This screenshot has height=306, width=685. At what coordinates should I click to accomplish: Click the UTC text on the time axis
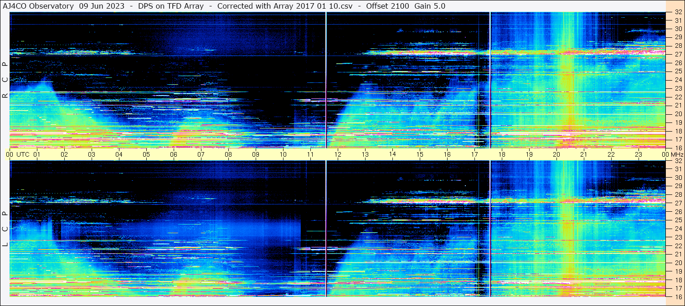tap(23, 154)
